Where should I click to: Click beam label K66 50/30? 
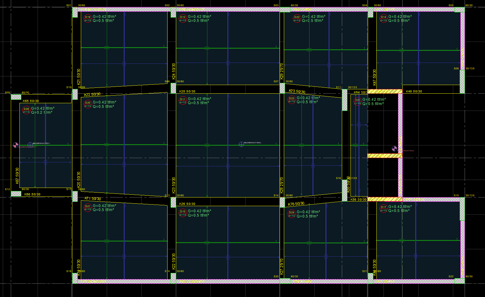tap(32, 194)
